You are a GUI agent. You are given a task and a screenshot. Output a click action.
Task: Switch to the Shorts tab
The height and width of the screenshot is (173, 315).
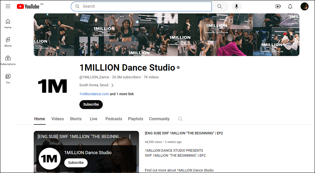(x=76, y=119)
